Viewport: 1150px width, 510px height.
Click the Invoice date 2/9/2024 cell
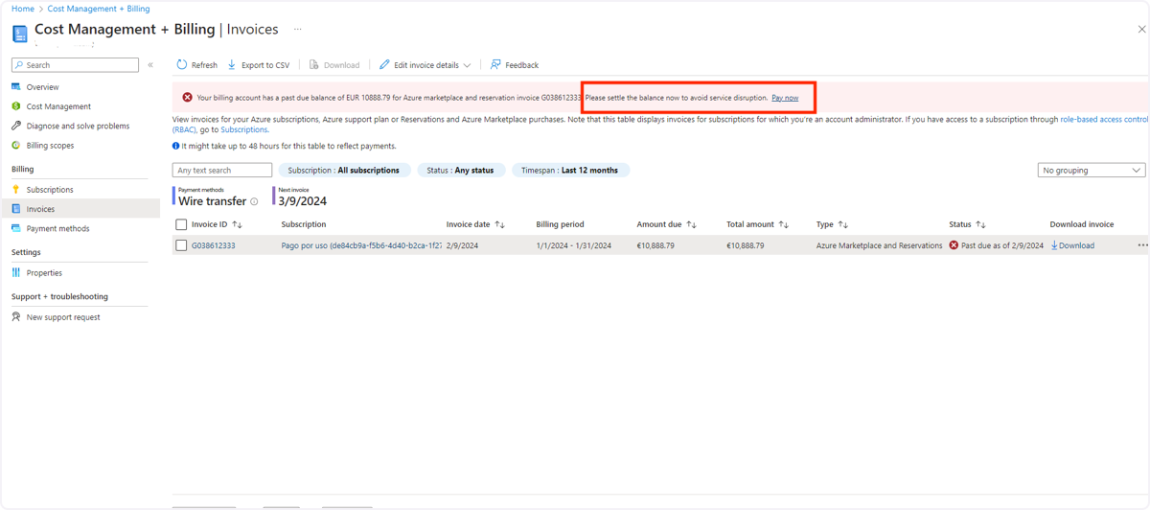[462, 245]
